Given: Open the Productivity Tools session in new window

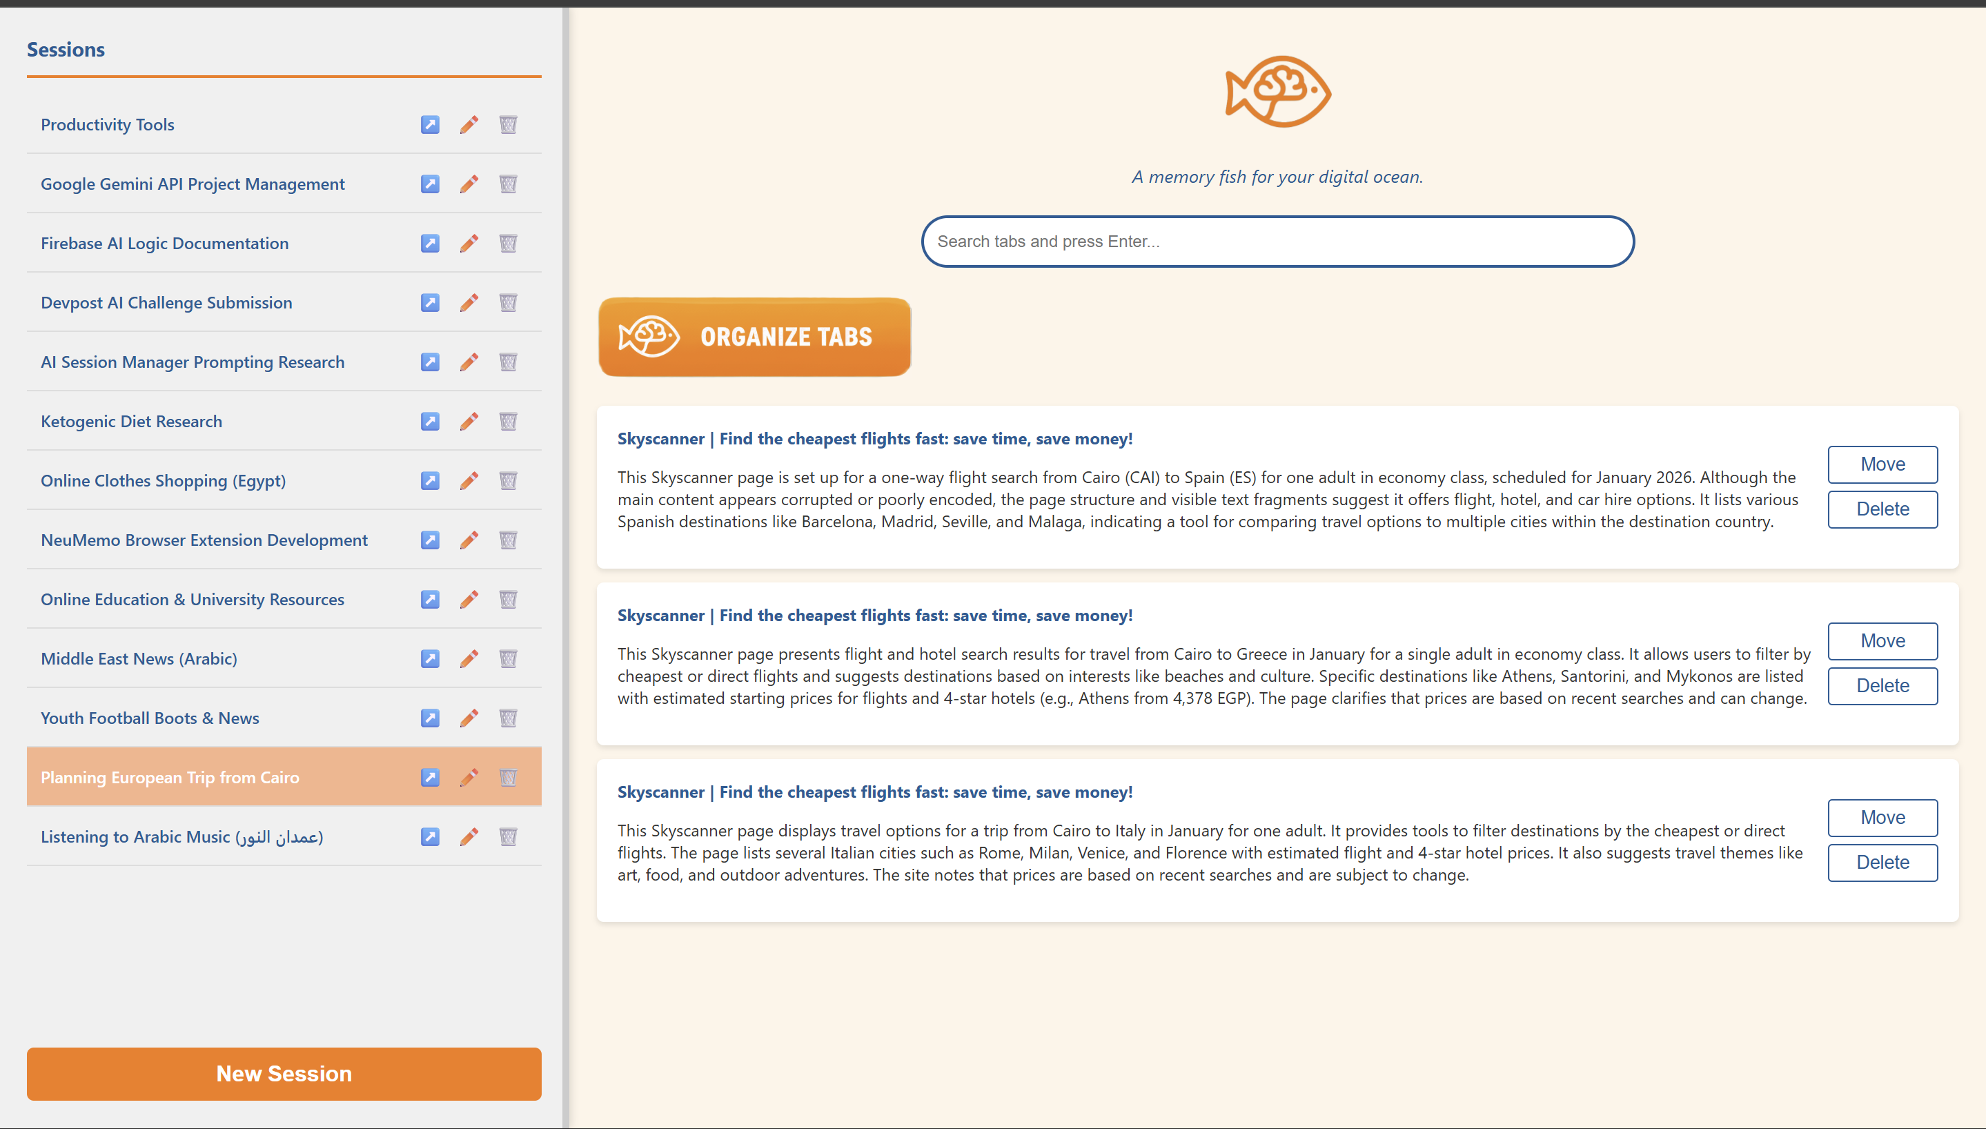Looking at the screenshot, I should [x=429, y=125].
